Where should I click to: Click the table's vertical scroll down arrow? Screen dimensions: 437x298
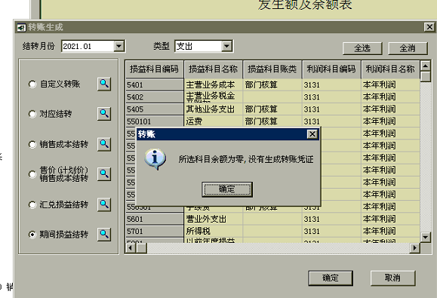point(425,238)
